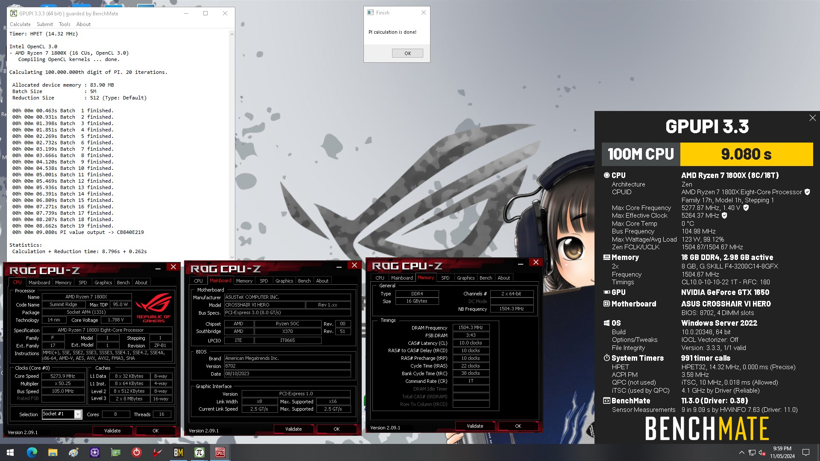
Task: Open File Explorer from the taskbar
Action: pyautogui.click(x=53, y=452)
